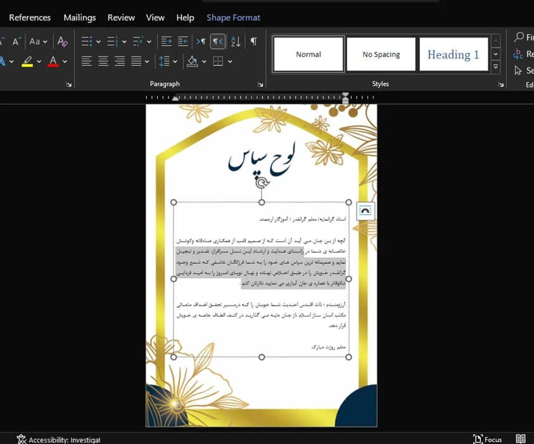Center align the text
The height and width of the screenshot is (444, 534).
pyautogui.click(x=103, y=62)
